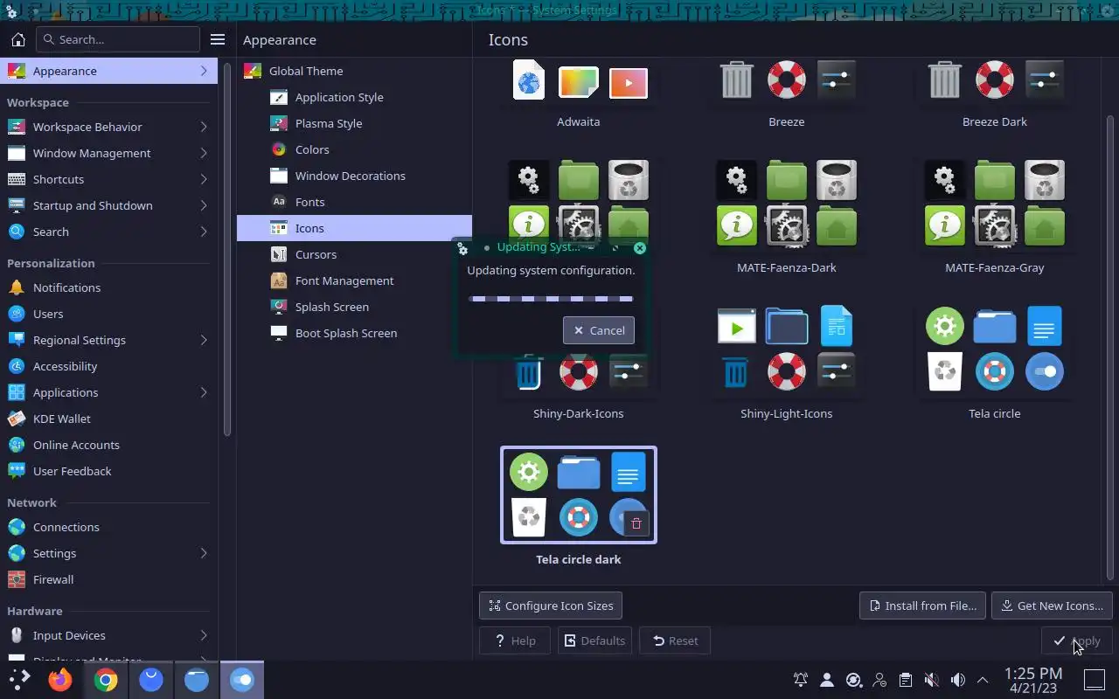Select the MATE-Faenza-Dark icon theme
Image resolution: width=1119 pixels, height=699 pixels.
(787, 217)
